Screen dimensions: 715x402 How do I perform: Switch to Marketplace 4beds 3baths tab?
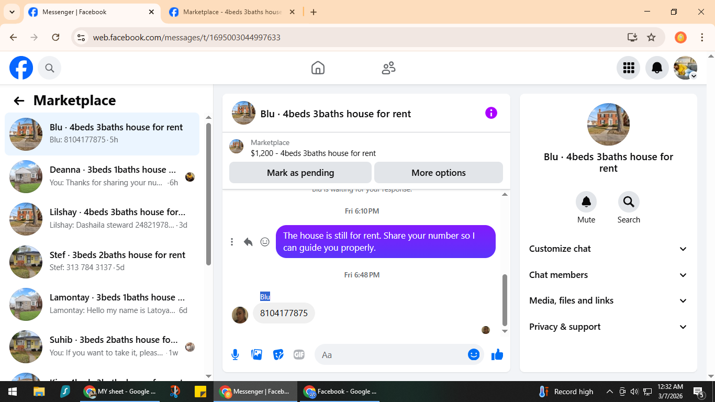pyautogui.click(x=232, y=12)
